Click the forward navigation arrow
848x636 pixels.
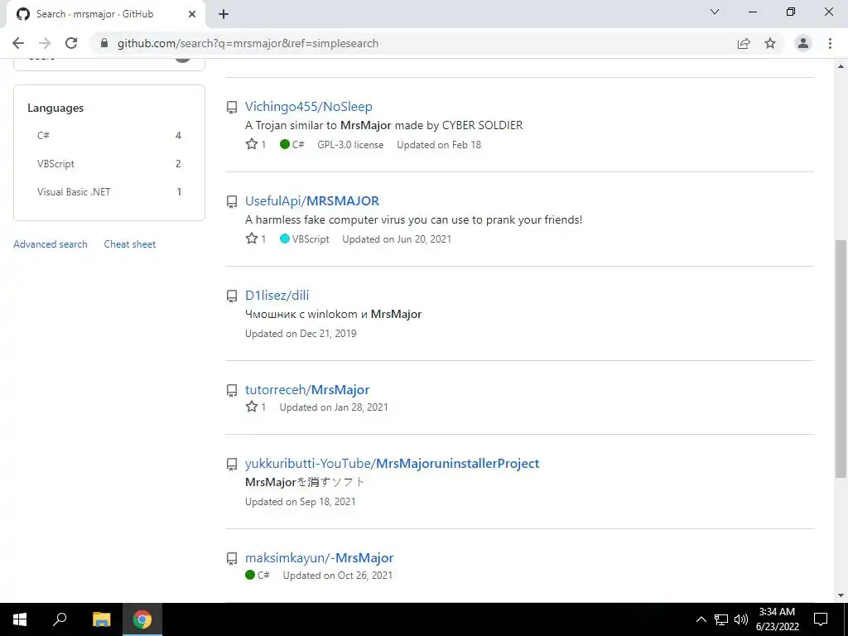pyautogui.click(x=45, y=43)
